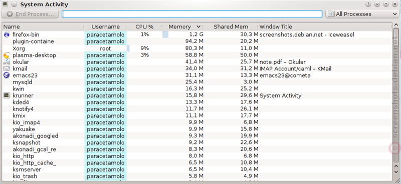The height and width of the screenshot is (184, 401).
Task: Click the System Activity window menu icon
Action: 5,4
